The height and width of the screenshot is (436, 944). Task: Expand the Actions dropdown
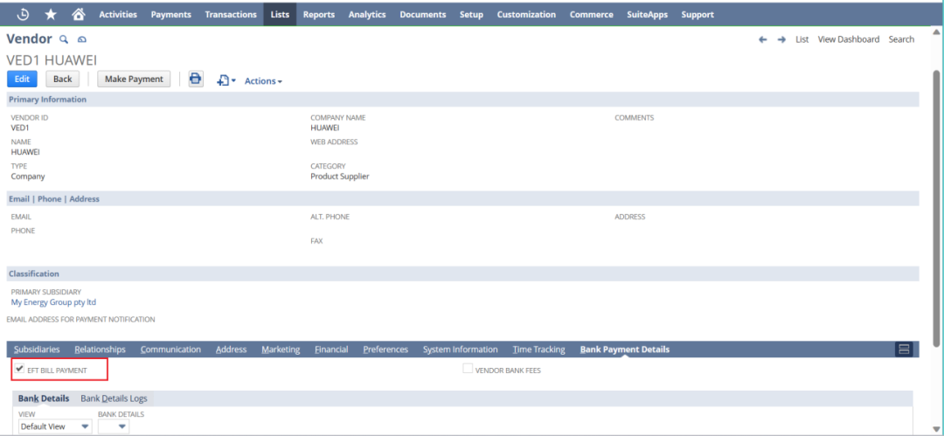tap(263, 80)
